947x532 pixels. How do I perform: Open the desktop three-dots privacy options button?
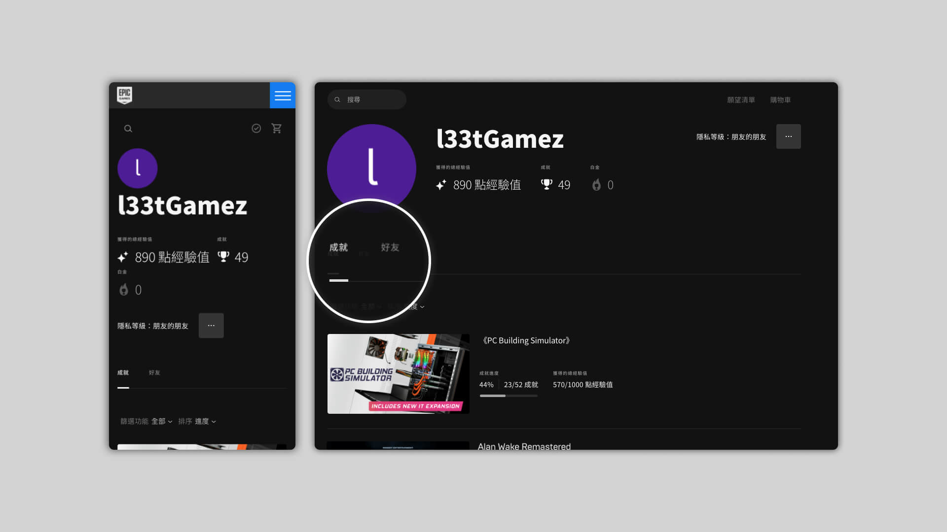click(788, 136)
